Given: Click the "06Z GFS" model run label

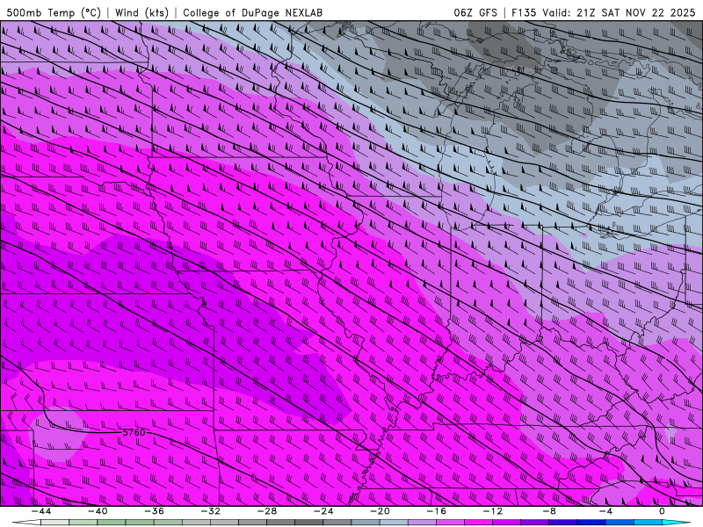Looking at the screenshot, I should click(x=475, y=12).
